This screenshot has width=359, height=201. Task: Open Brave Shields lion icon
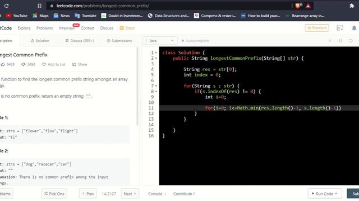298,6
